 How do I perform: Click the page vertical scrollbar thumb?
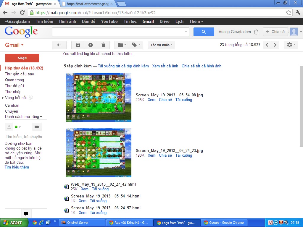click(301, 106)
